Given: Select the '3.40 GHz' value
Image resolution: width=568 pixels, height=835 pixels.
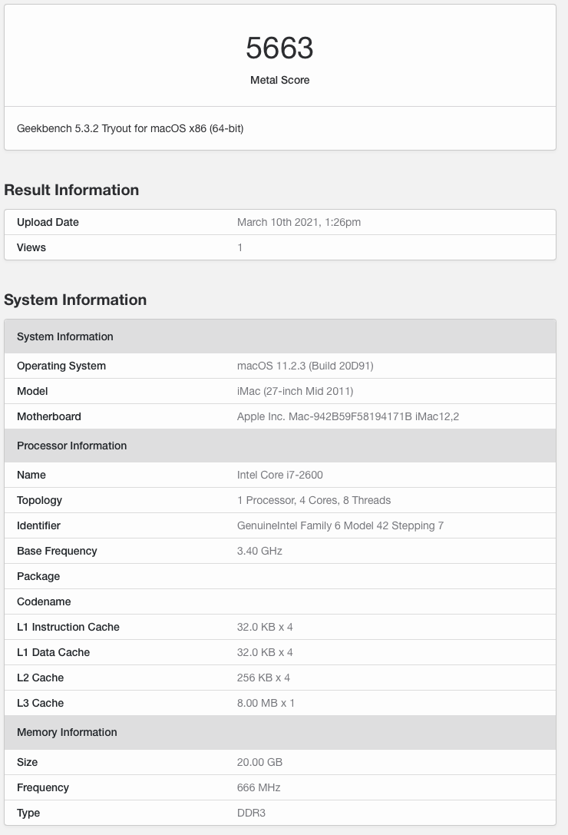Looking at the screenshot, I should tap(259, 552).
